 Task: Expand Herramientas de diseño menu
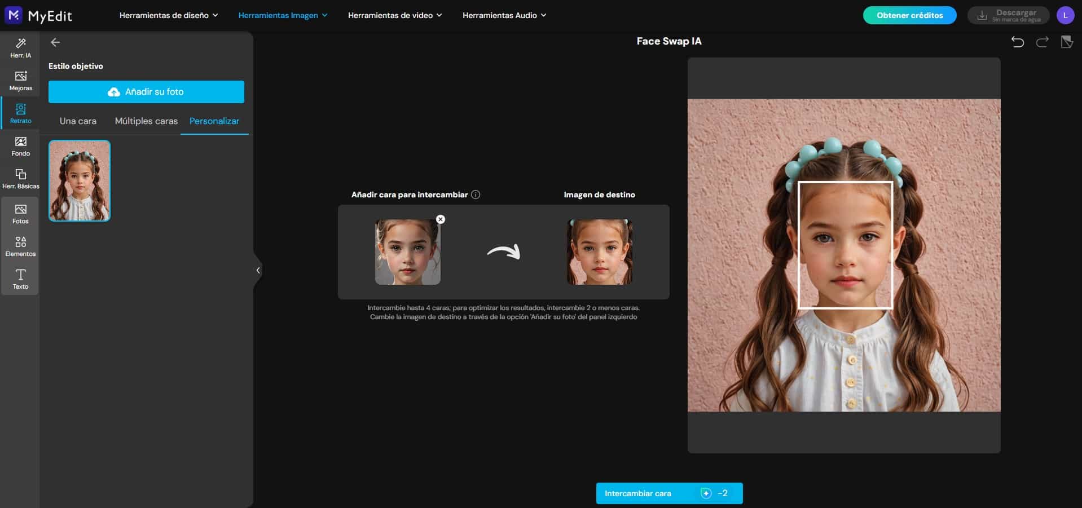[x=169, y=15]
